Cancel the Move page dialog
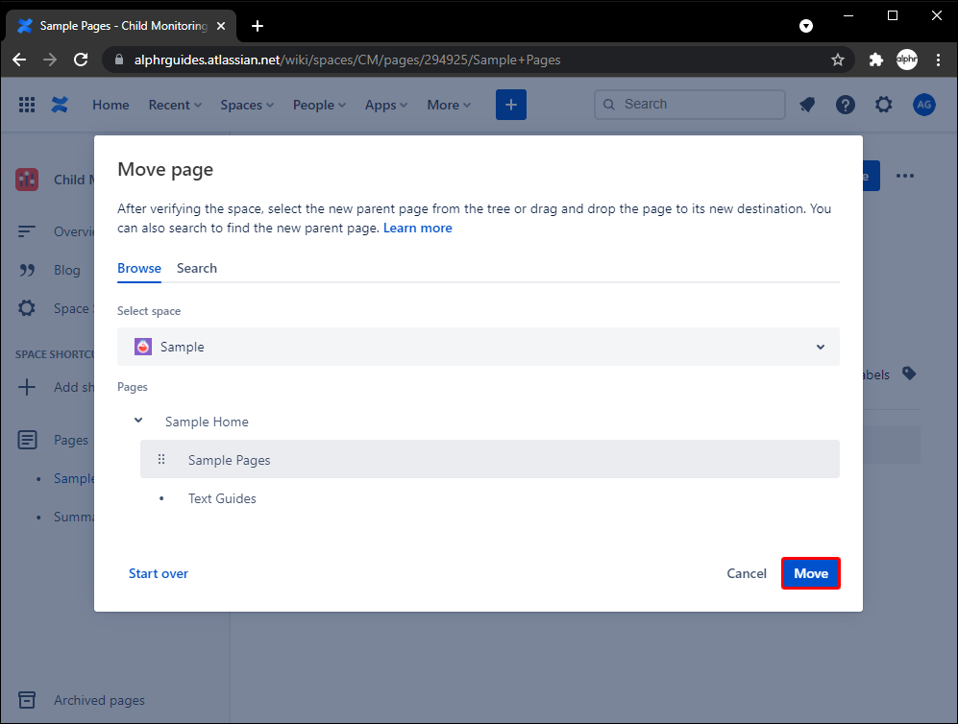 (x=746, y=573)
